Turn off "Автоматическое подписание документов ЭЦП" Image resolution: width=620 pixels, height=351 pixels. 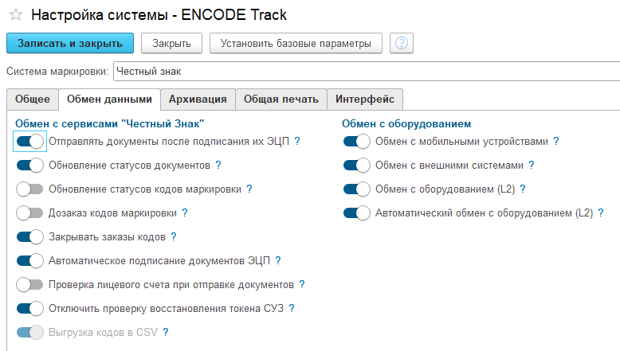29,260
